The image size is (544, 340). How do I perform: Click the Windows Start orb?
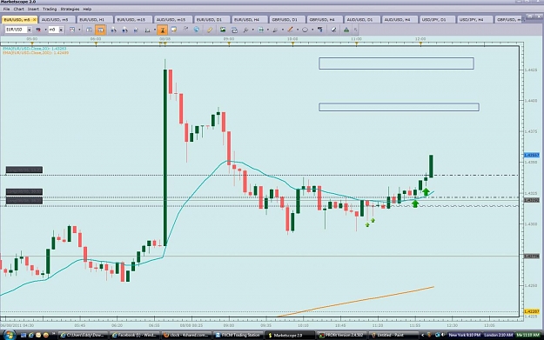coord(9,335)
